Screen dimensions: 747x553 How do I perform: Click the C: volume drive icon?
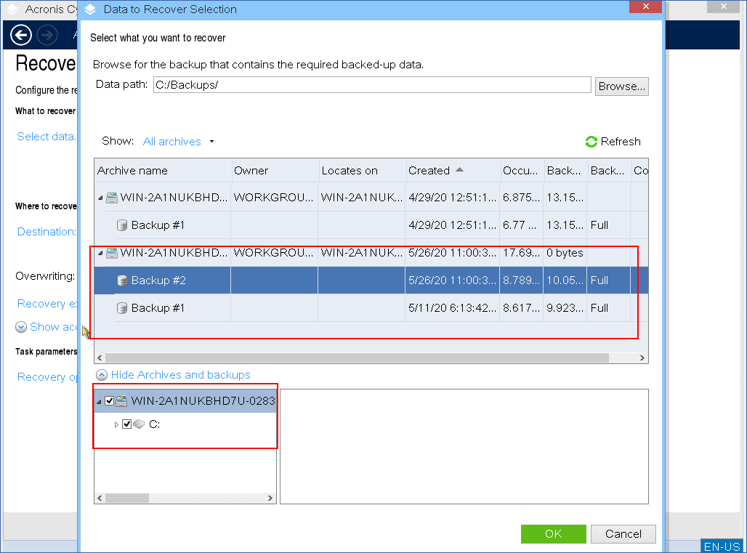click(x=139, y=424)
